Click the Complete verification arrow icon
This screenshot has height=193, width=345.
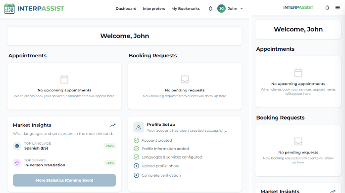(137, 175)
